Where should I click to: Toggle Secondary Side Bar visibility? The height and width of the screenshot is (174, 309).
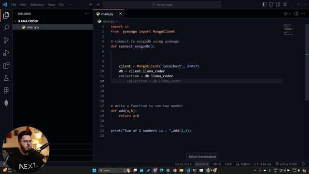coord(278,4)
